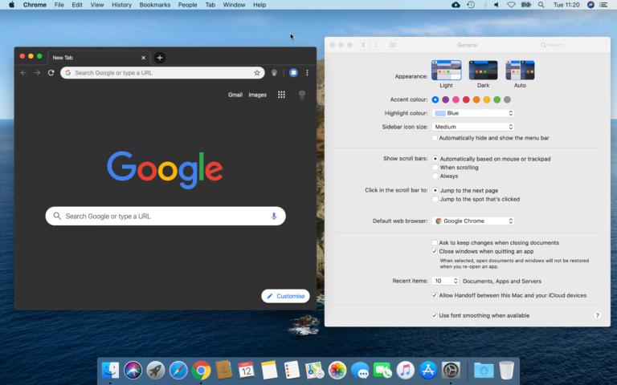617x385 pixels.
Task: Open Music from the Dock
Action: click(x=405, y=370)
